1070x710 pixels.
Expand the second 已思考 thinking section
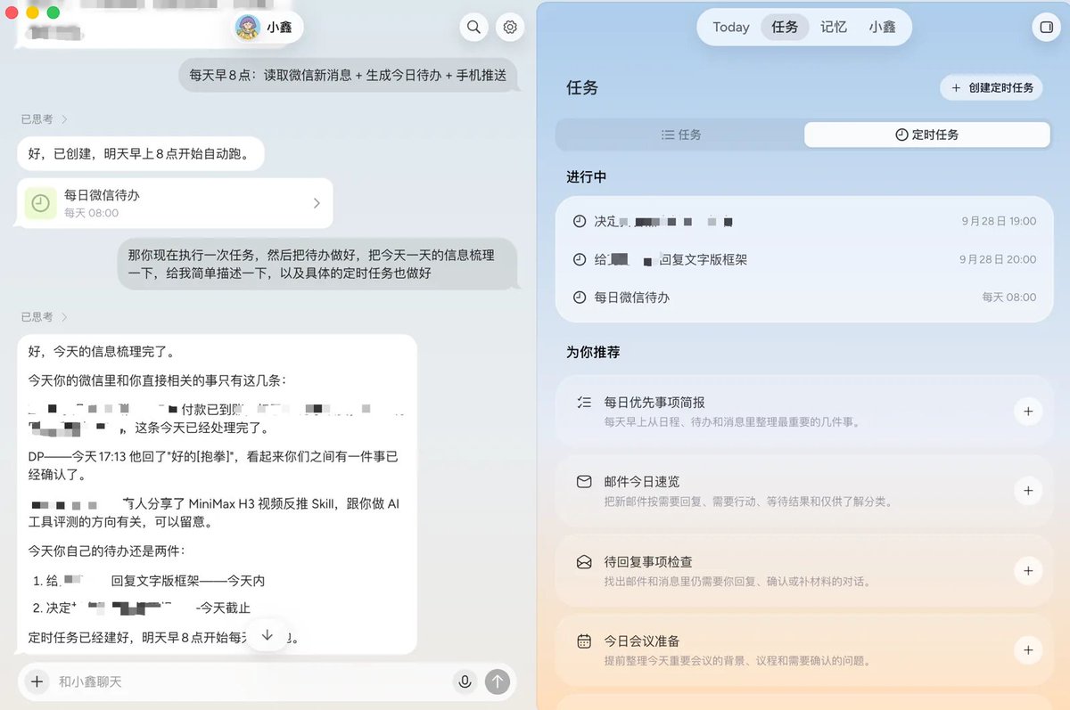click(x=44, y=316)
